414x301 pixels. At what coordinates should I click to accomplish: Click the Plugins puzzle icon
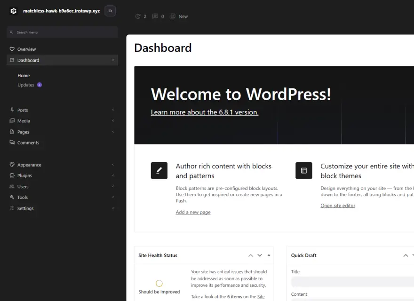(x=12, y=175)
